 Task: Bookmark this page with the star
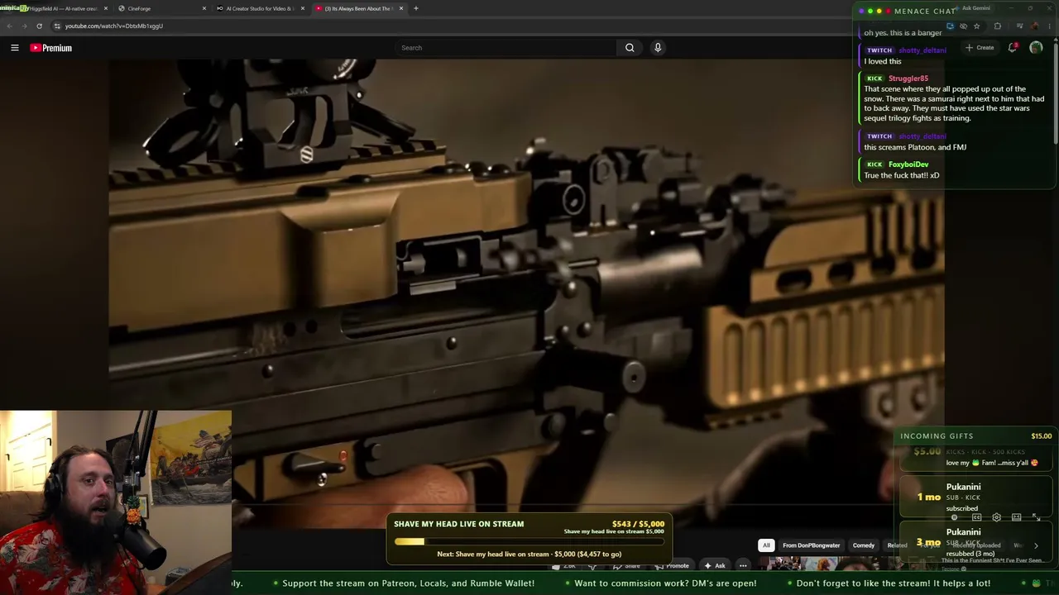[x=977, y=26]
